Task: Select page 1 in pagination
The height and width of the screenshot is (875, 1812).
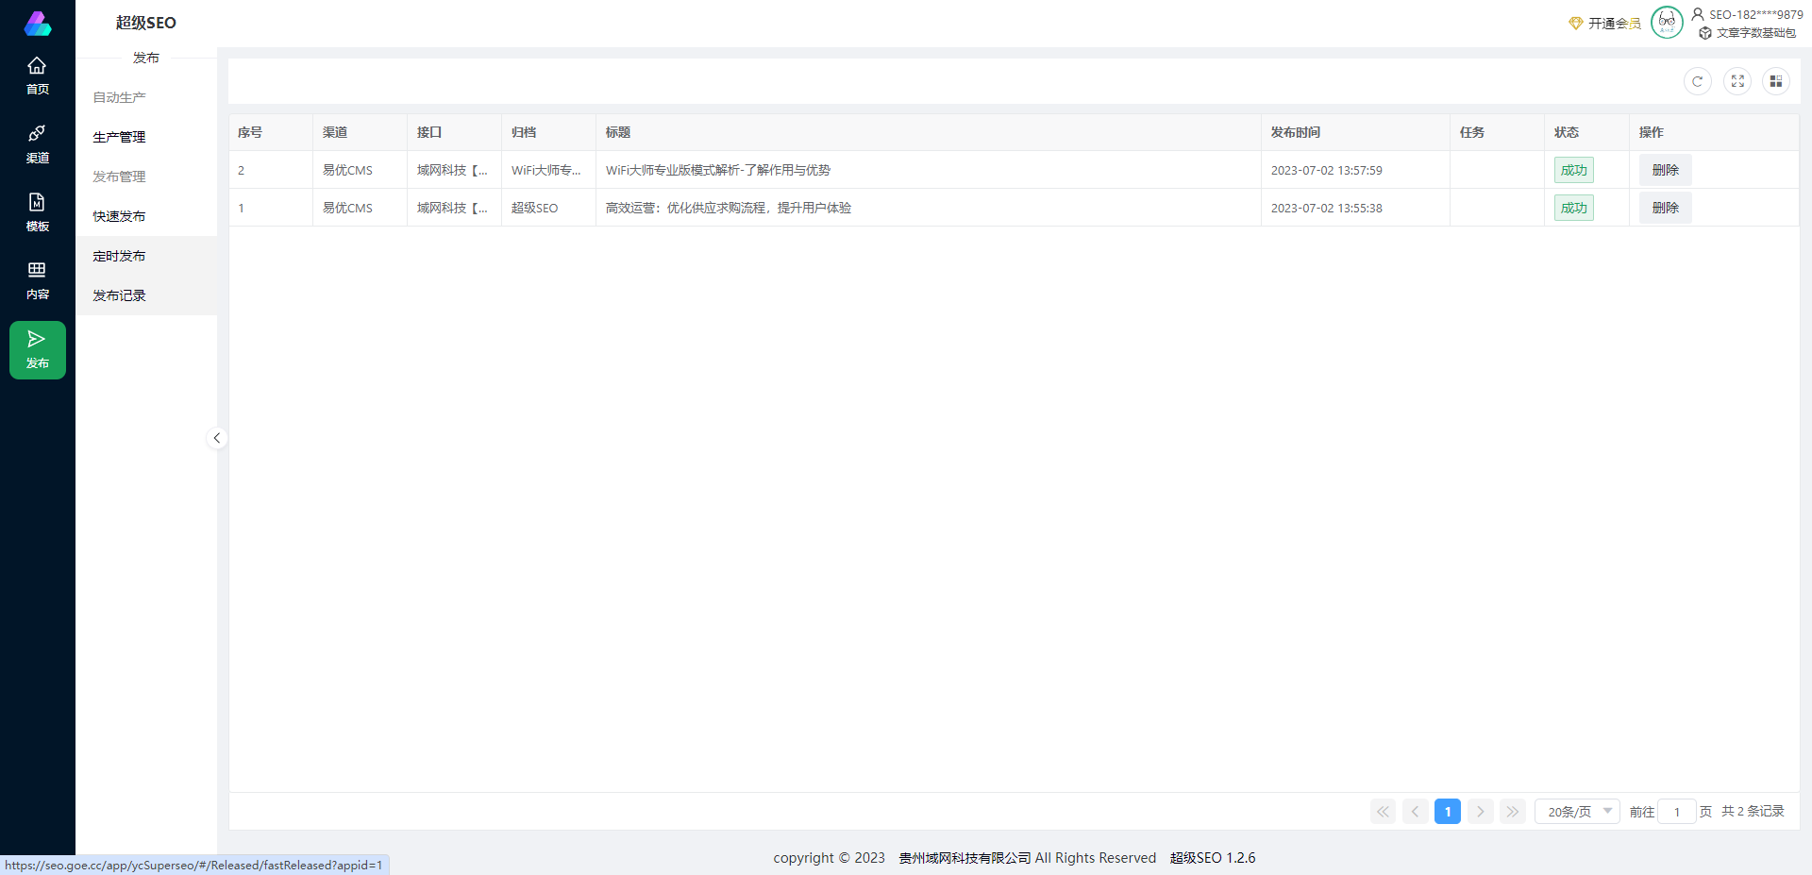Action: [1447, 812]
